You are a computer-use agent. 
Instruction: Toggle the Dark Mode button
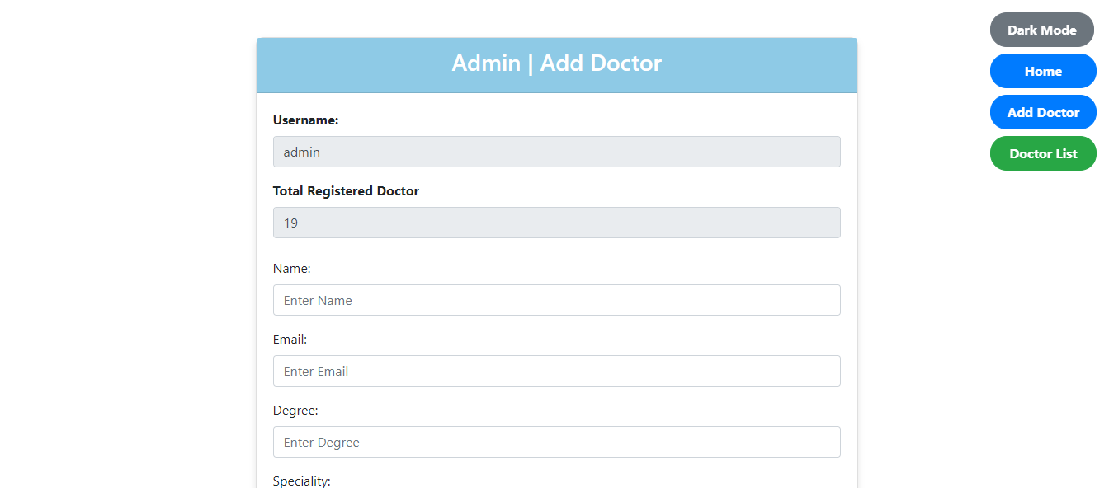[x=1042, y=30]
